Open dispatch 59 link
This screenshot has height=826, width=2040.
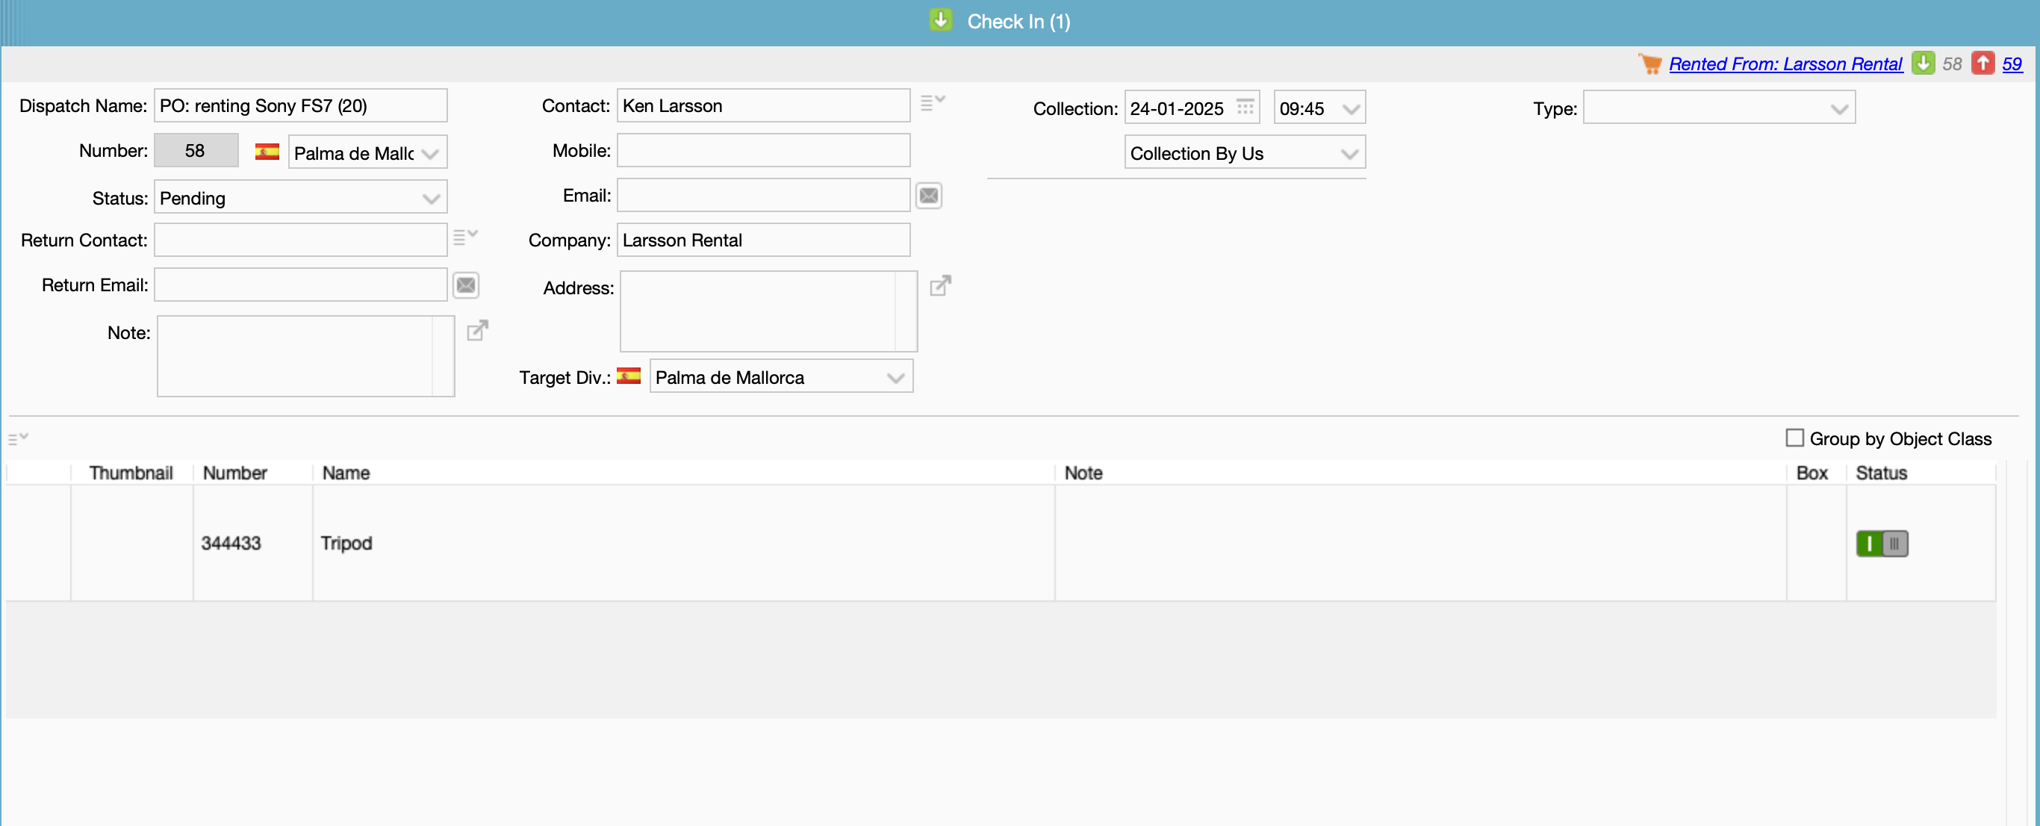pos(2012,64)
